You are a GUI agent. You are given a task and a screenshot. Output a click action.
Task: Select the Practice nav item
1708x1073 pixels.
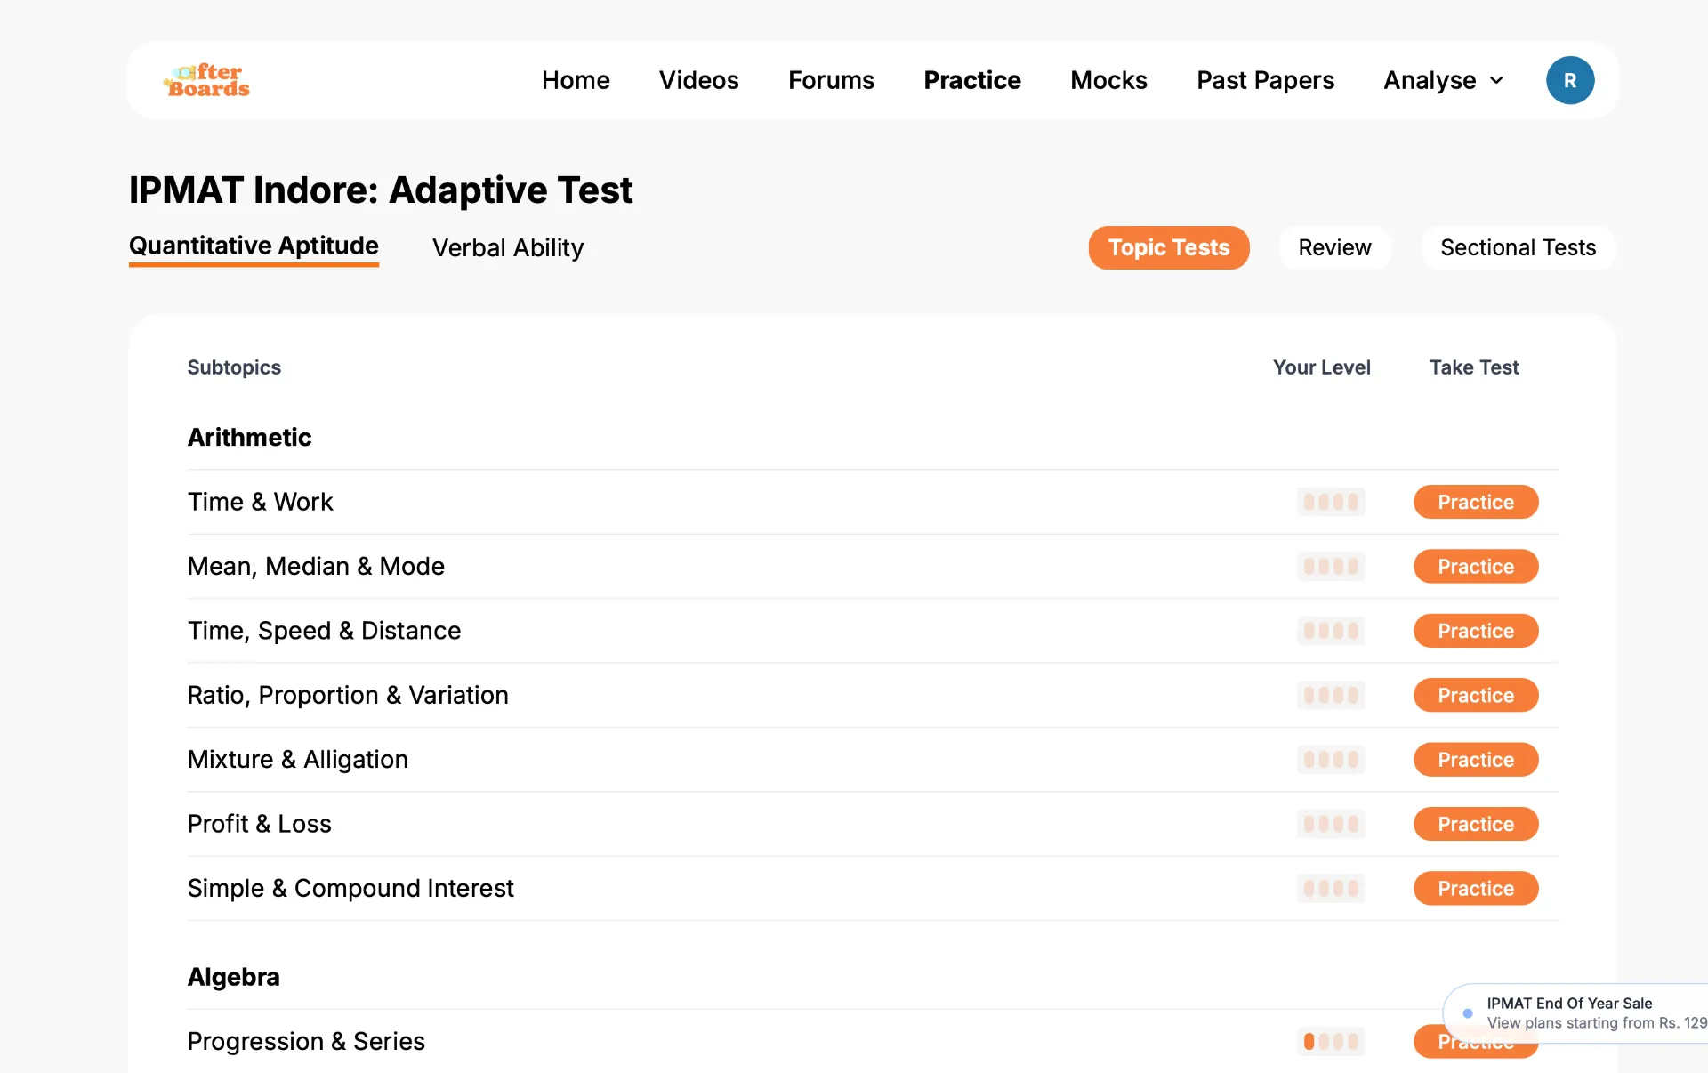click(x=972, y=80)
